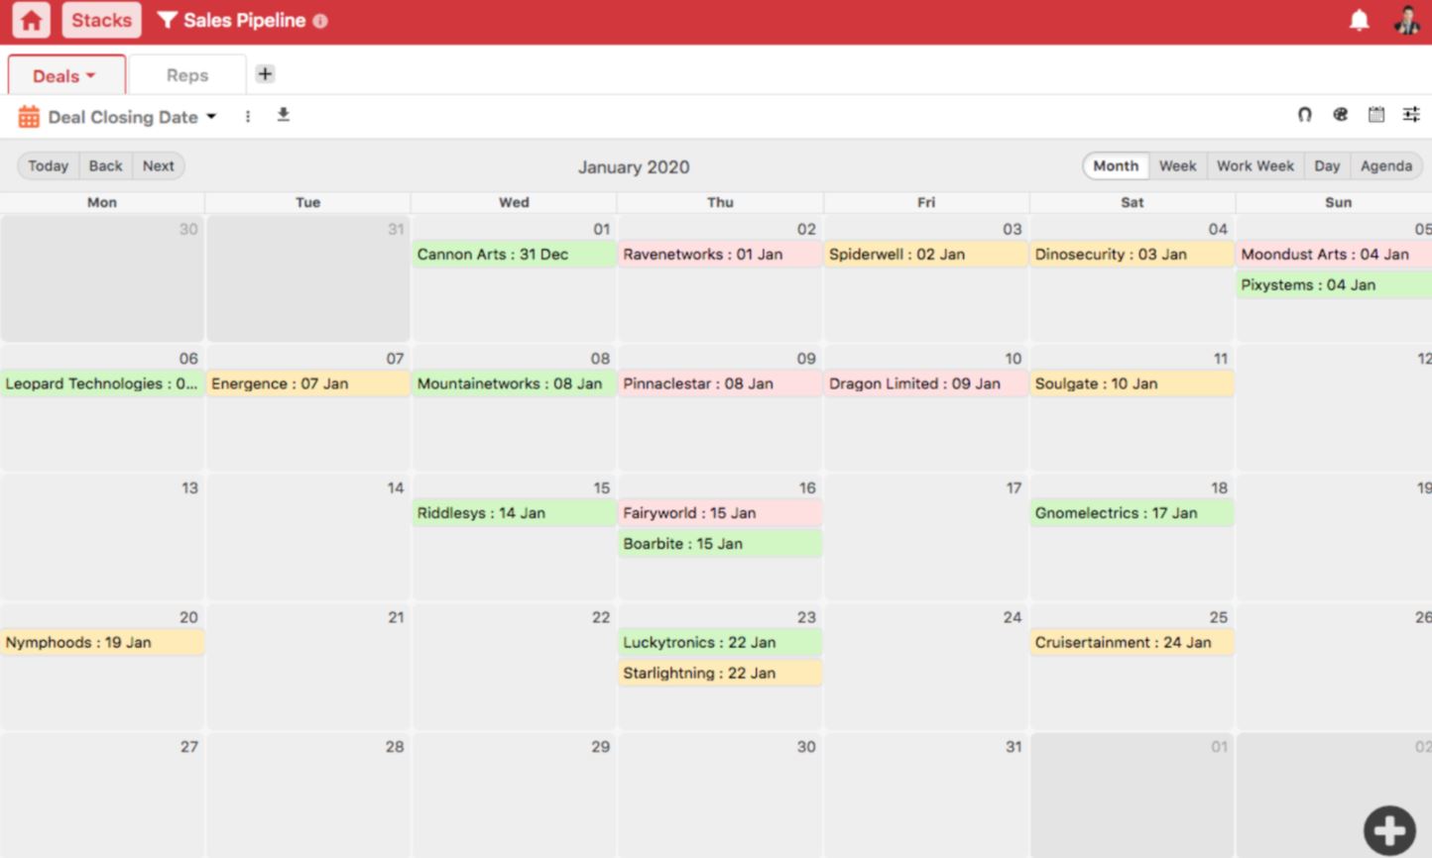
Task: Click the date number 27
Action: pyautogui.click(x=188, y=747)
